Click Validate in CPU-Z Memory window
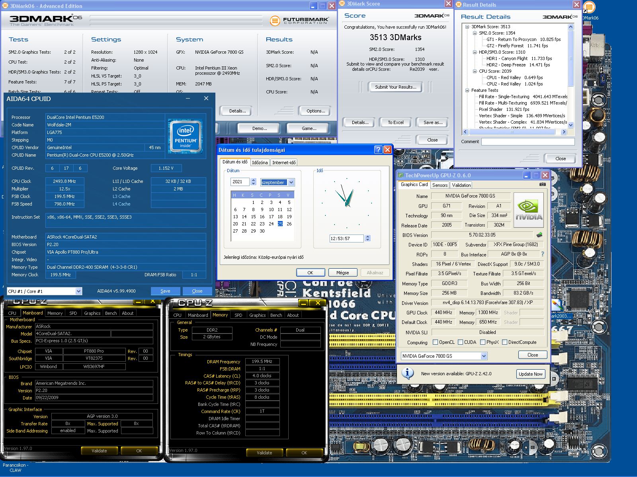This screenshot has height=477, width=637. pyautogui.click(x=264, y=452)
